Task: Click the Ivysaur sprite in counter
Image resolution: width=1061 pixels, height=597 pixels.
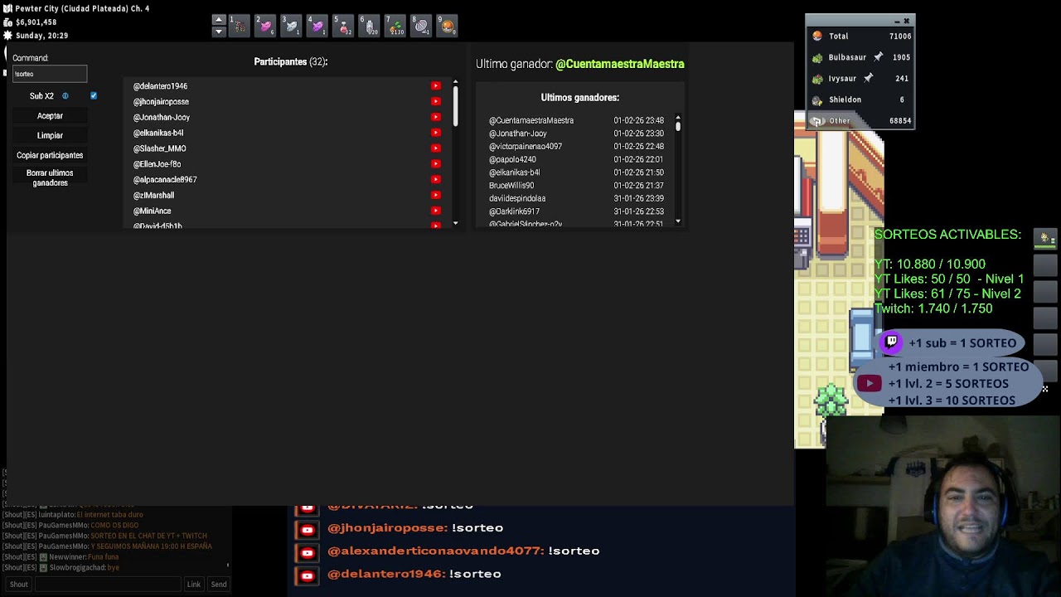Action: click(x=817, y=79)
